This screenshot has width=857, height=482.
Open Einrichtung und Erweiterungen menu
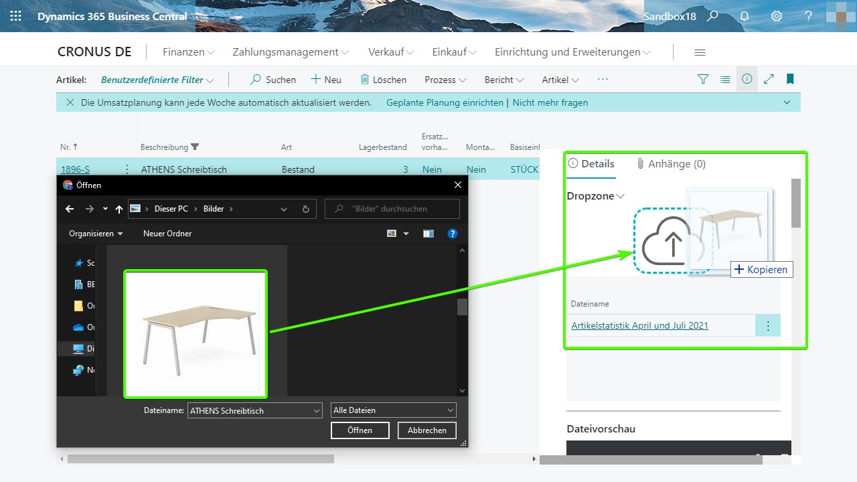(x=572, y=52)
